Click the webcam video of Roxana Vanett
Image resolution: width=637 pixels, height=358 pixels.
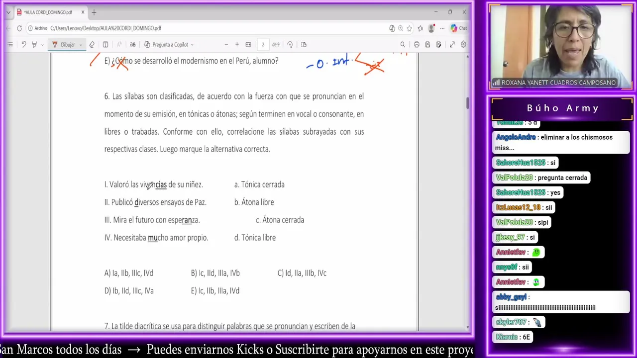(x=561, y=47)
